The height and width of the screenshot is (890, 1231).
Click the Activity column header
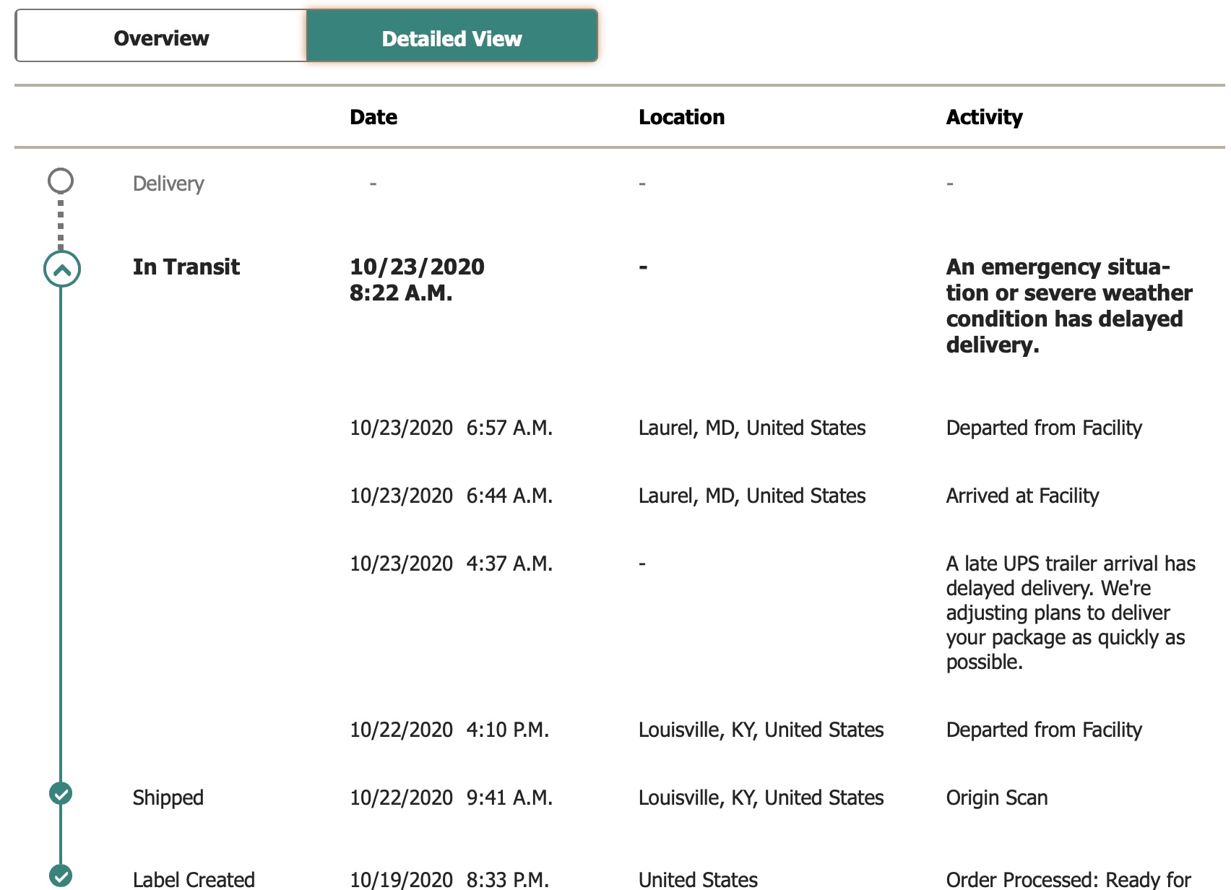984,117
